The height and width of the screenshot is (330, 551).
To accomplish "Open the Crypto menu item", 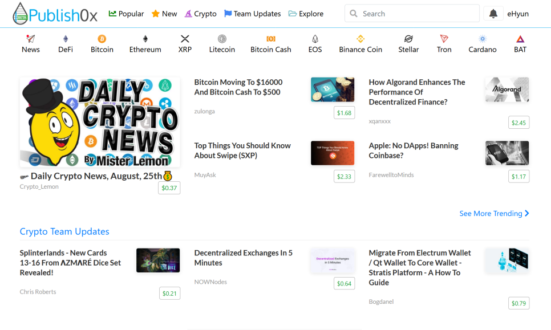I will point(201,14).
